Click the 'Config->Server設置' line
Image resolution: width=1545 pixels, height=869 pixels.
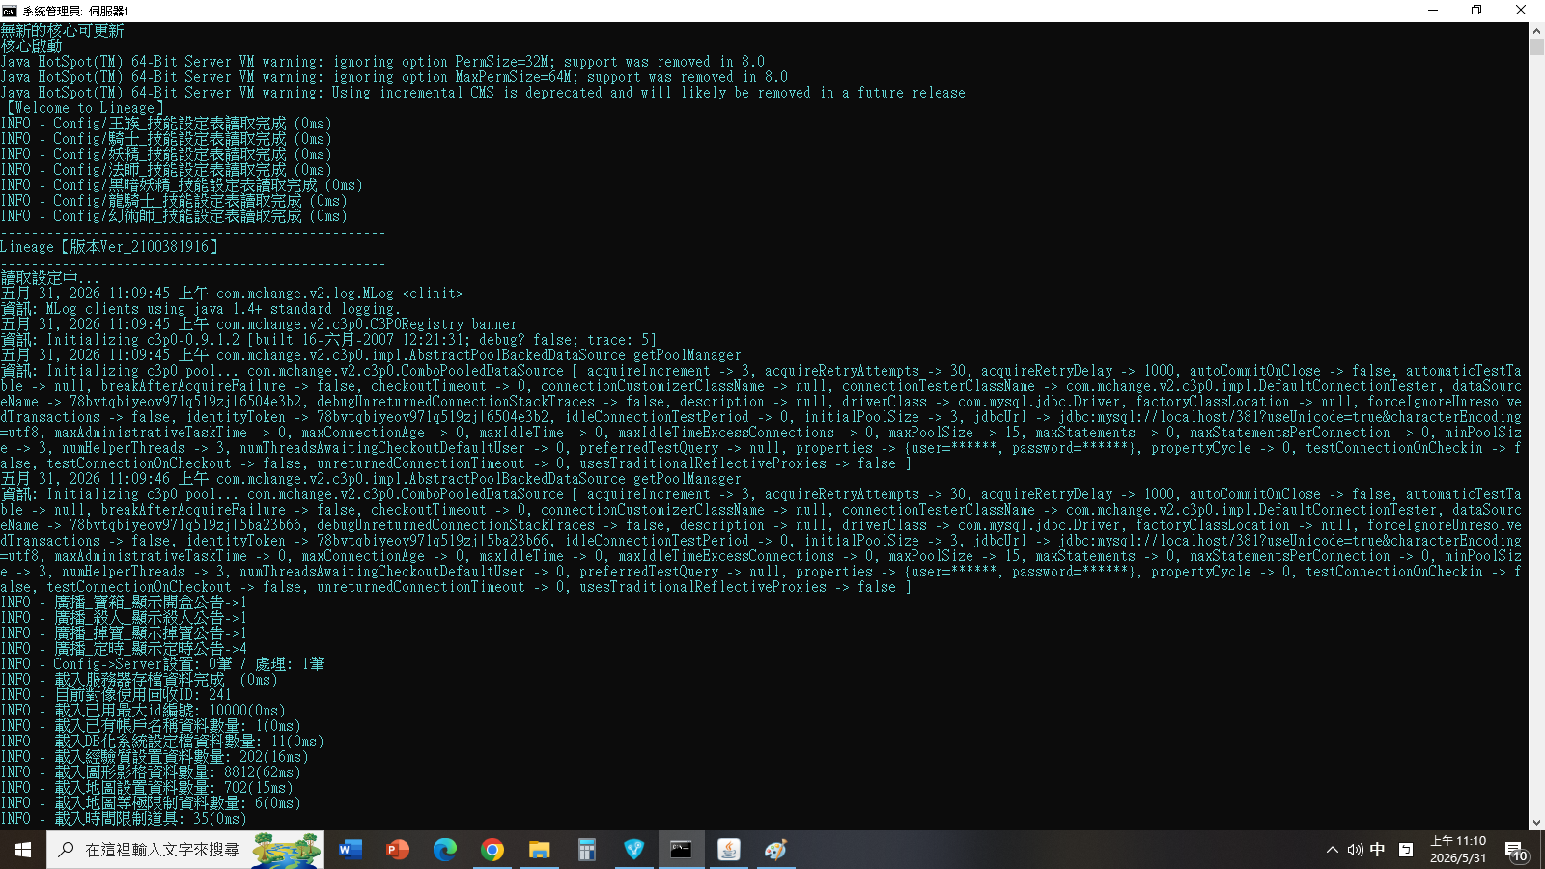pos(162,664)
